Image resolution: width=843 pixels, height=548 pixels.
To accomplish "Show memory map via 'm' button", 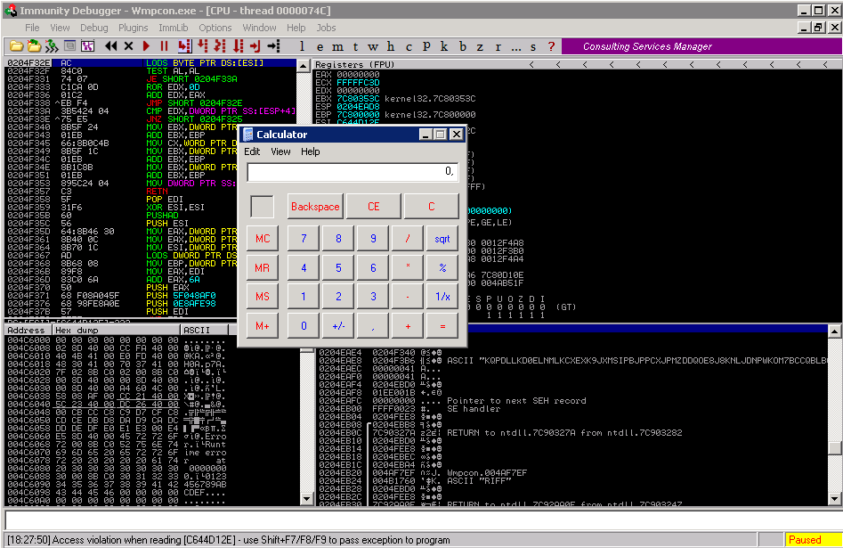I will click(337, 46).
